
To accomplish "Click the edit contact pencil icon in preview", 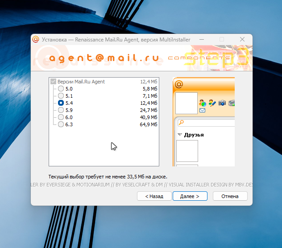I will [x=212, y=103].
